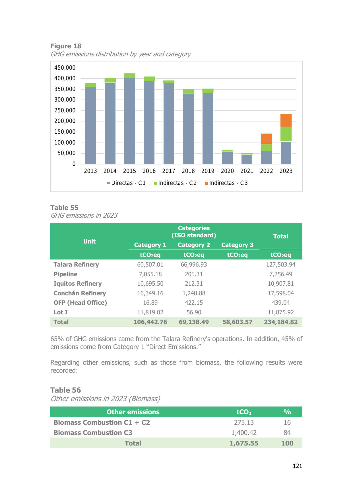This screenshot has height=499, width=353.
Task: Click the paragraph starting '65% of GHG emissions'
Action: (176, 343)
